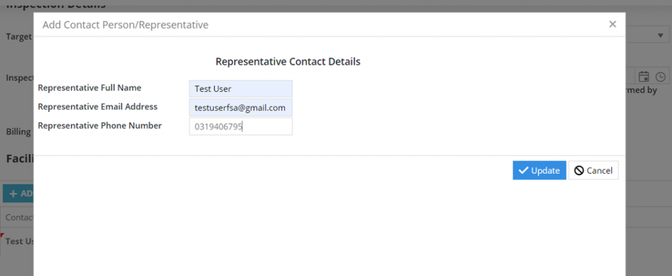
Task: Expand the Target dropdown arrow
Action: click(660, 36)
